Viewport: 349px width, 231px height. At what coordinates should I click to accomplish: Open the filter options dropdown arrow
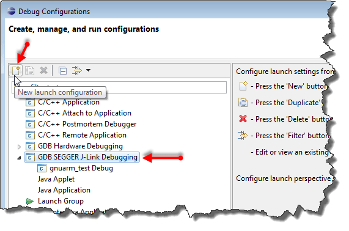[x=88, y=70]
